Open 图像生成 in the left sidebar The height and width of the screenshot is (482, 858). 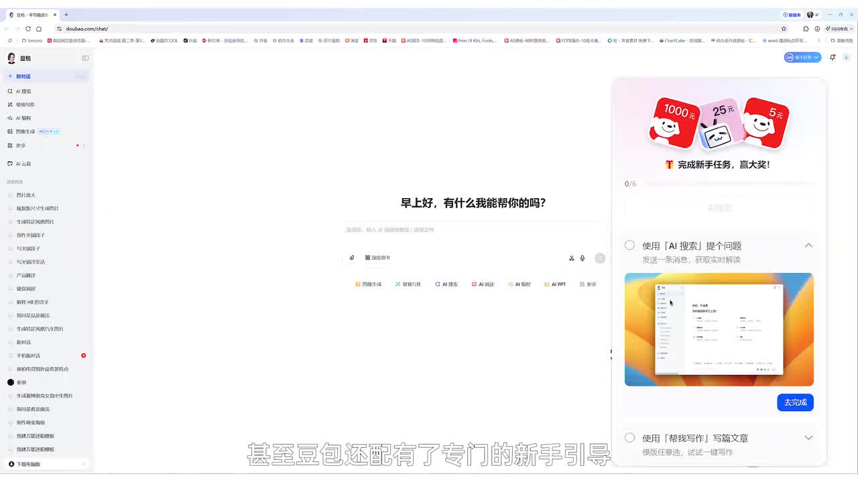point(25,131)
